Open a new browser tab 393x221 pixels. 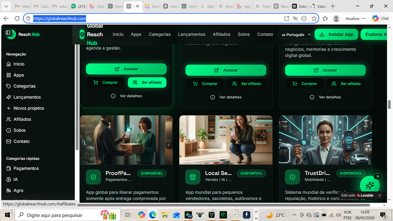[x=333, y=6]
